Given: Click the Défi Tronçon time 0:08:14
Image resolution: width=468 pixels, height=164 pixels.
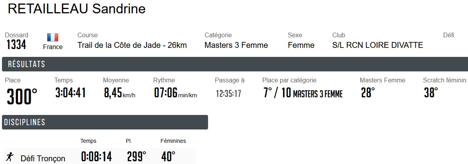Looking at the screenshot, I should click(x=96, y=157).
